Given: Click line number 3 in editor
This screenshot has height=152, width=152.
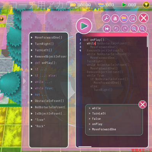Looking at the screenshot, I should 80,47.
